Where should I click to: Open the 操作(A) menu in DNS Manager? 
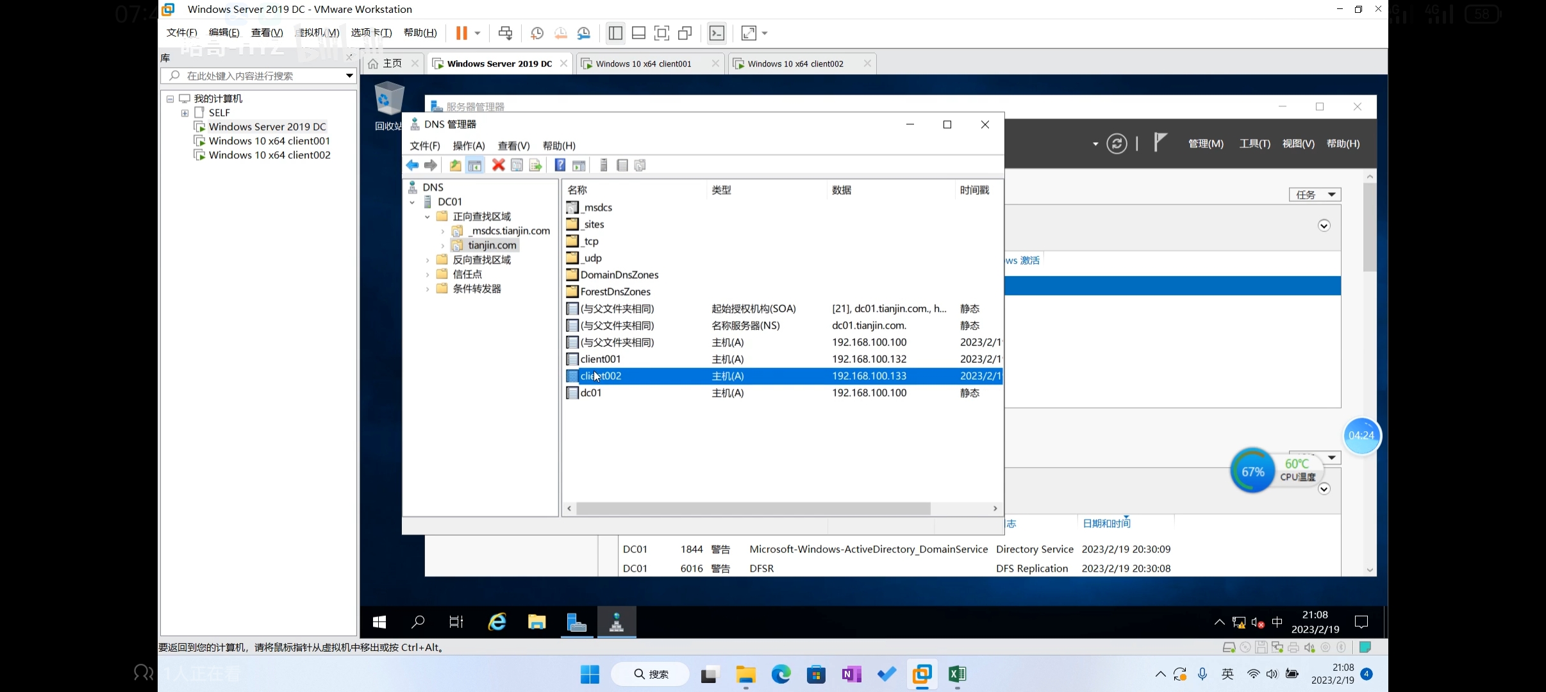point(469,145)
